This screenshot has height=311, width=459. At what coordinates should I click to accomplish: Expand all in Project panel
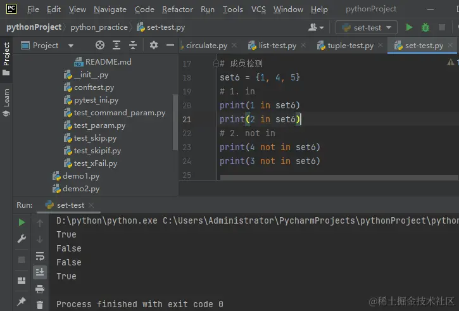(116, 45)
